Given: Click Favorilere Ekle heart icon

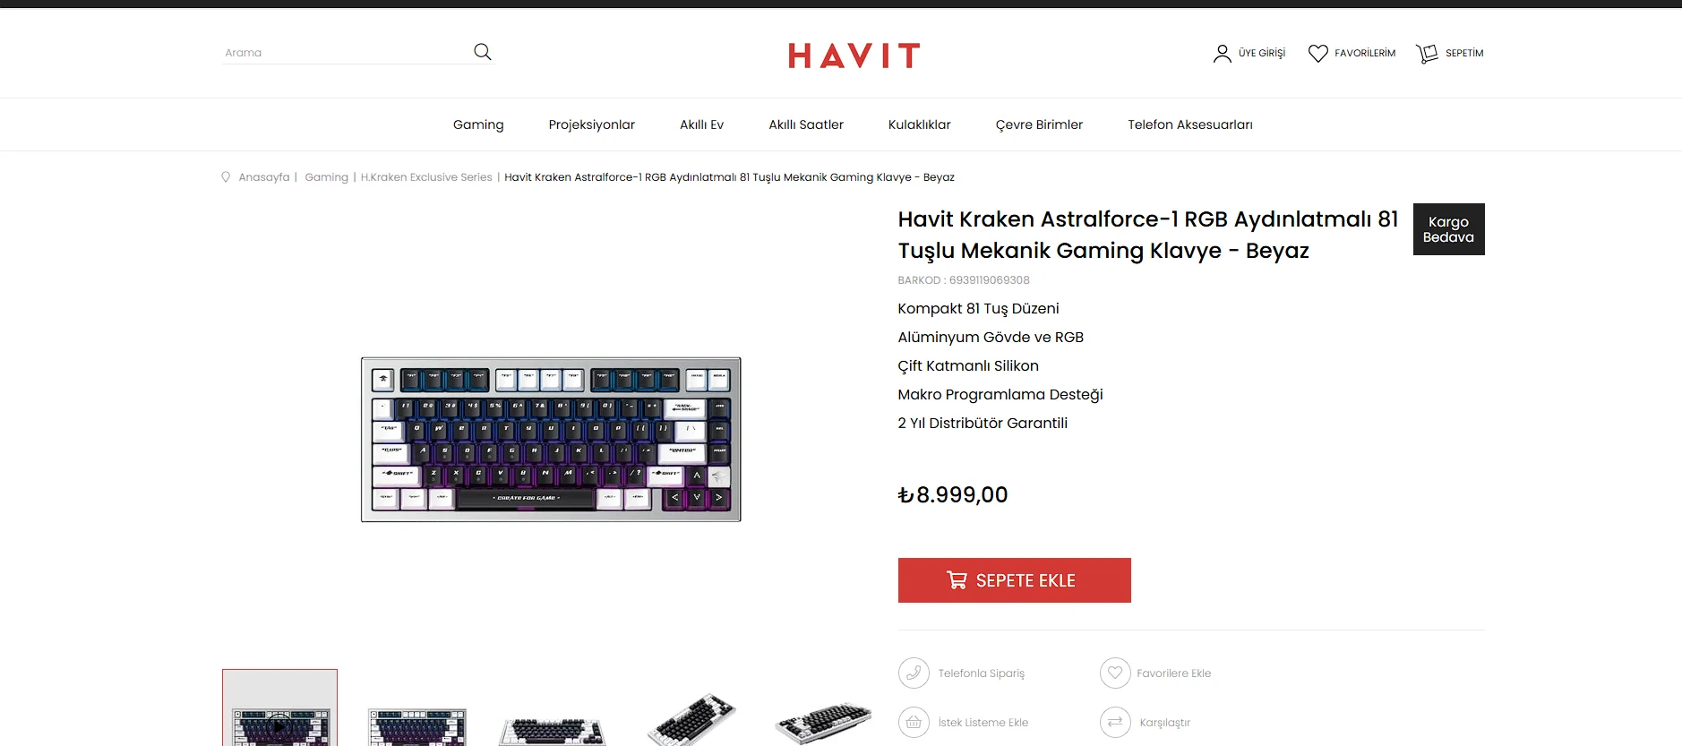Looking at the screenshot, I should [1115, 673].
